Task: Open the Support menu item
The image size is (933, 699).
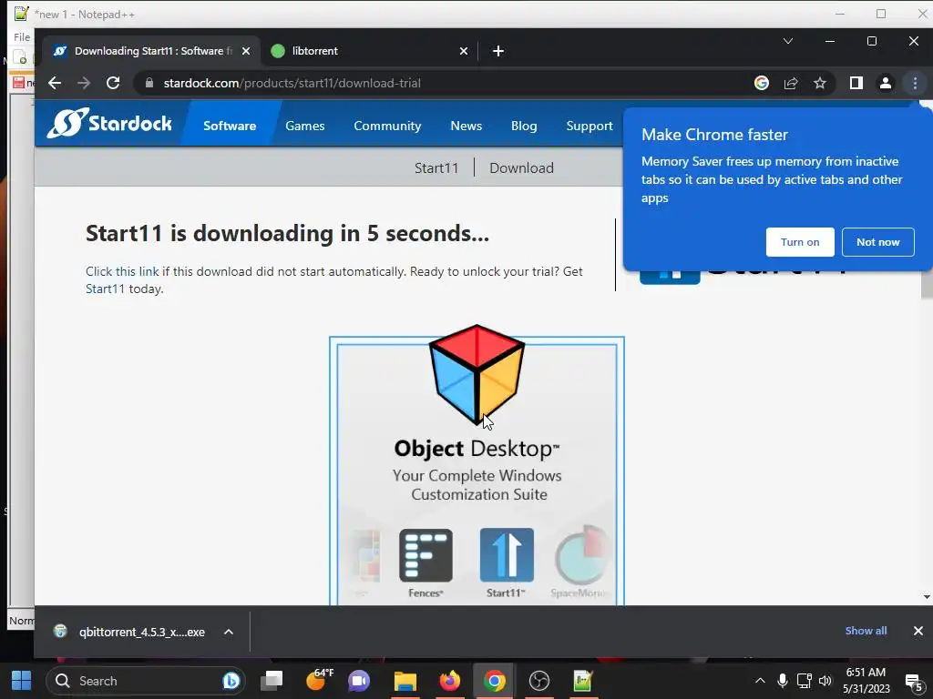Action: tap(590, 126)
